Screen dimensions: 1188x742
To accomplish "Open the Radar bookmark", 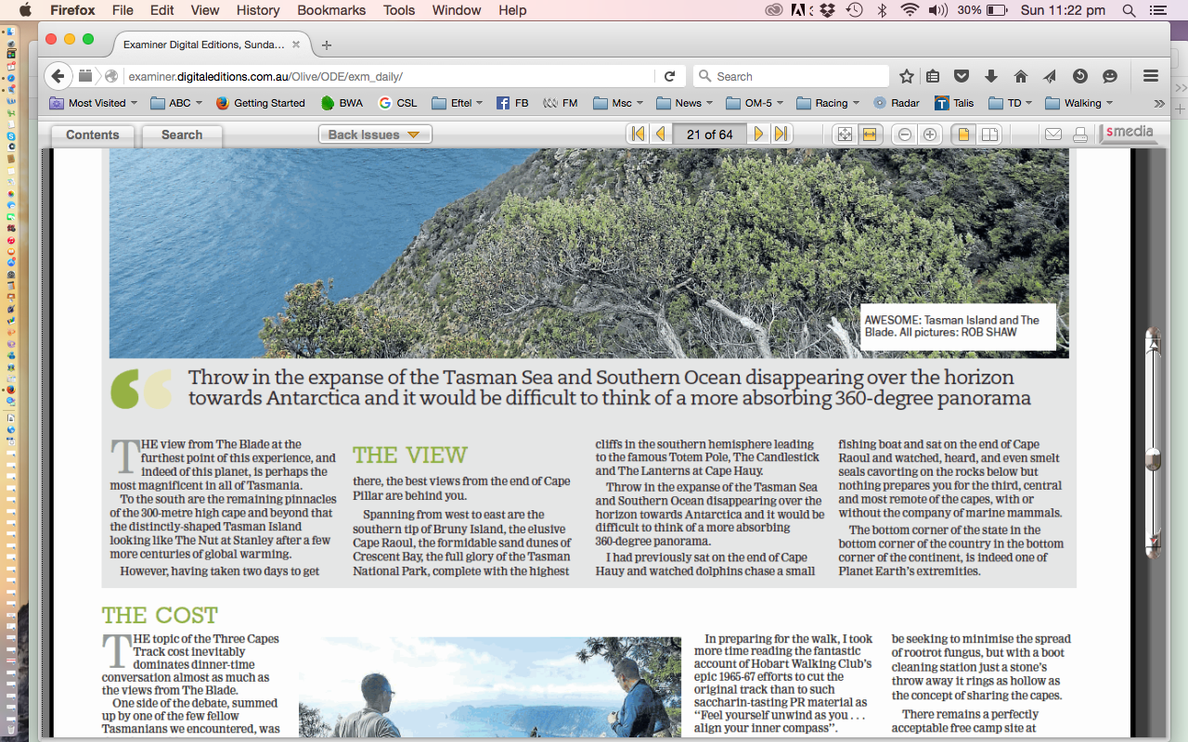I will coord(897,103).
